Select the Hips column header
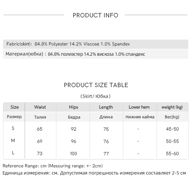The width and height of the screenshot is (191, 186). pyautogui.click(x=74, y=107)
